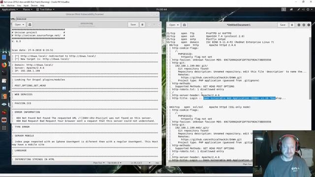Click 'TYPE ERROR' heading in log
Screen dimensions: 315x177
click(x=22, y=127)
